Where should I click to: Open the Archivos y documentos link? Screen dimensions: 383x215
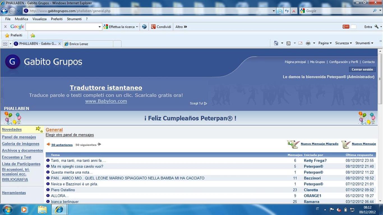point(22,151)
